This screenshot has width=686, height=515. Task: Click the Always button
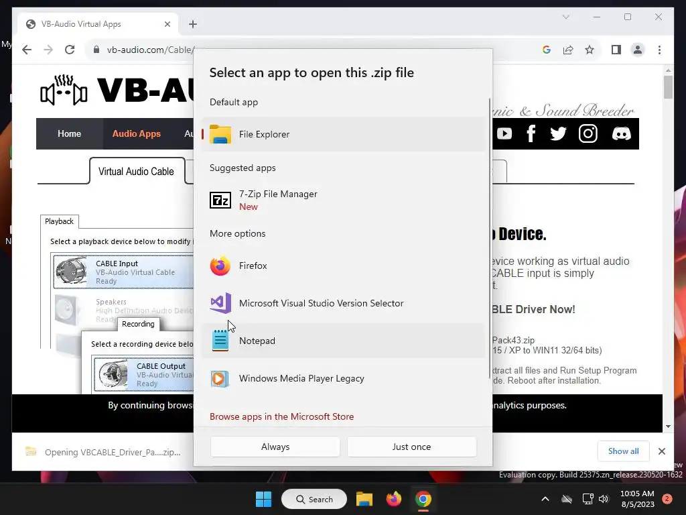tap(275, 447)
